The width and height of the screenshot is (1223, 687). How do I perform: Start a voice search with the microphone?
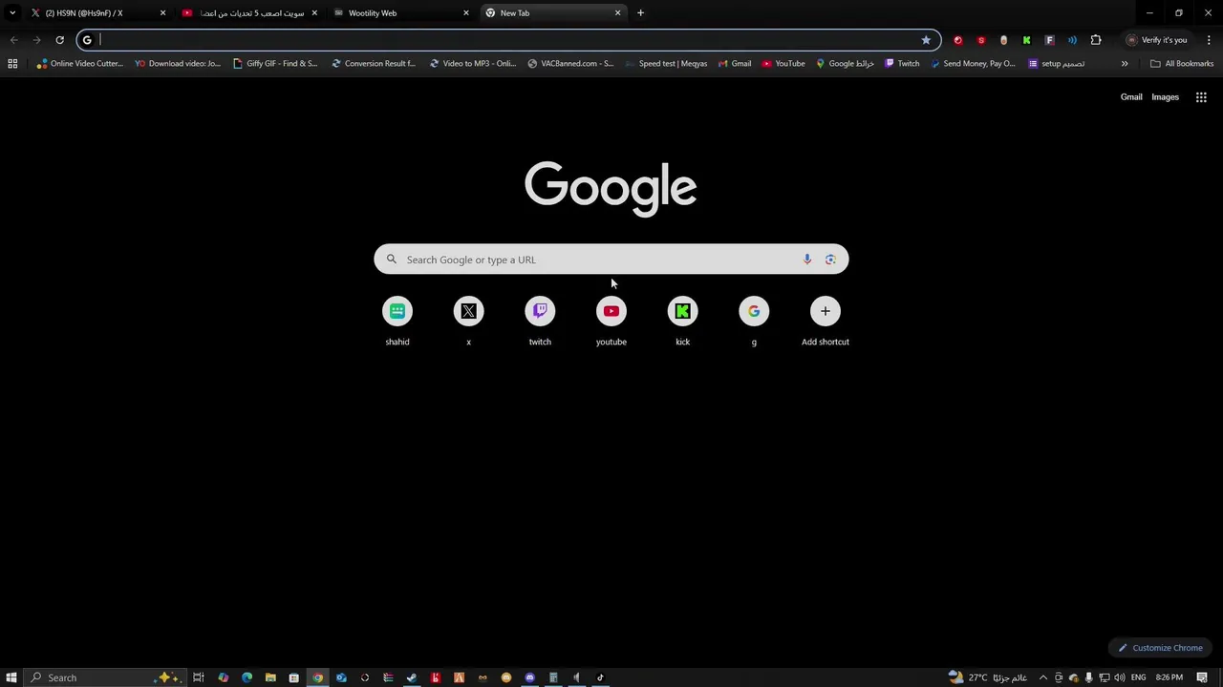tap(807, 260)
